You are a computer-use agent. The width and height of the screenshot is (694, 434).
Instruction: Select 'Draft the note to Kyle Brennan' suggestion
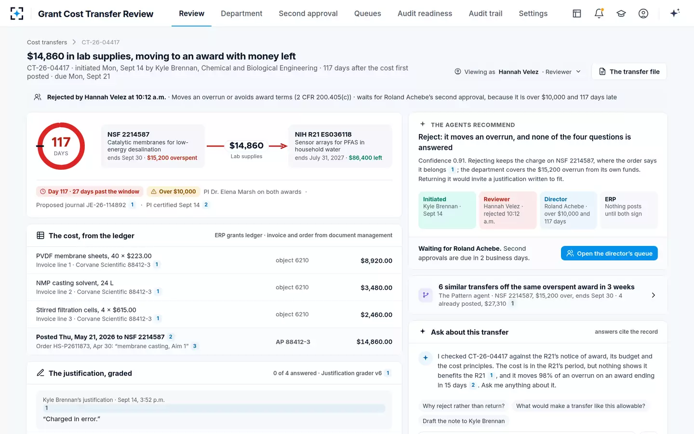tap(464, 421)
